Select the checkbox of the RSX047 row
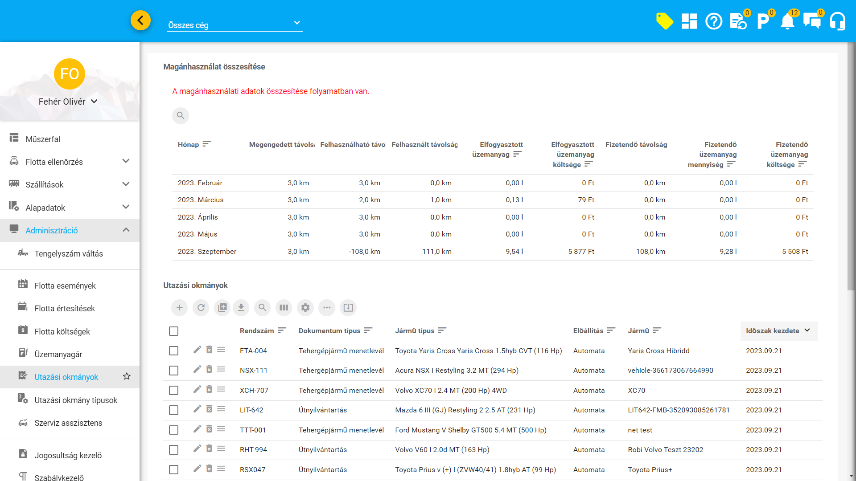 tap(173, 469)
